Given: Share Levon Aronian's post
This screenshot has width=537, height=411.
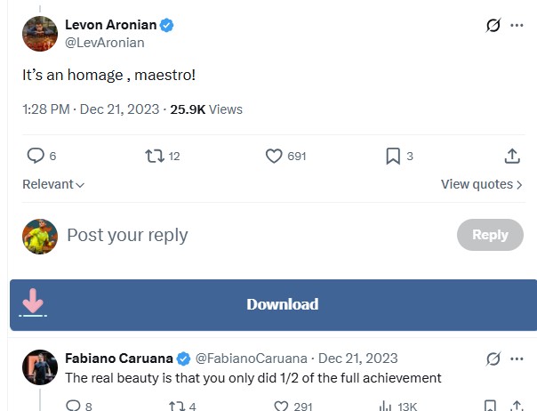Looking at the screenshot, I should (512, 156).
